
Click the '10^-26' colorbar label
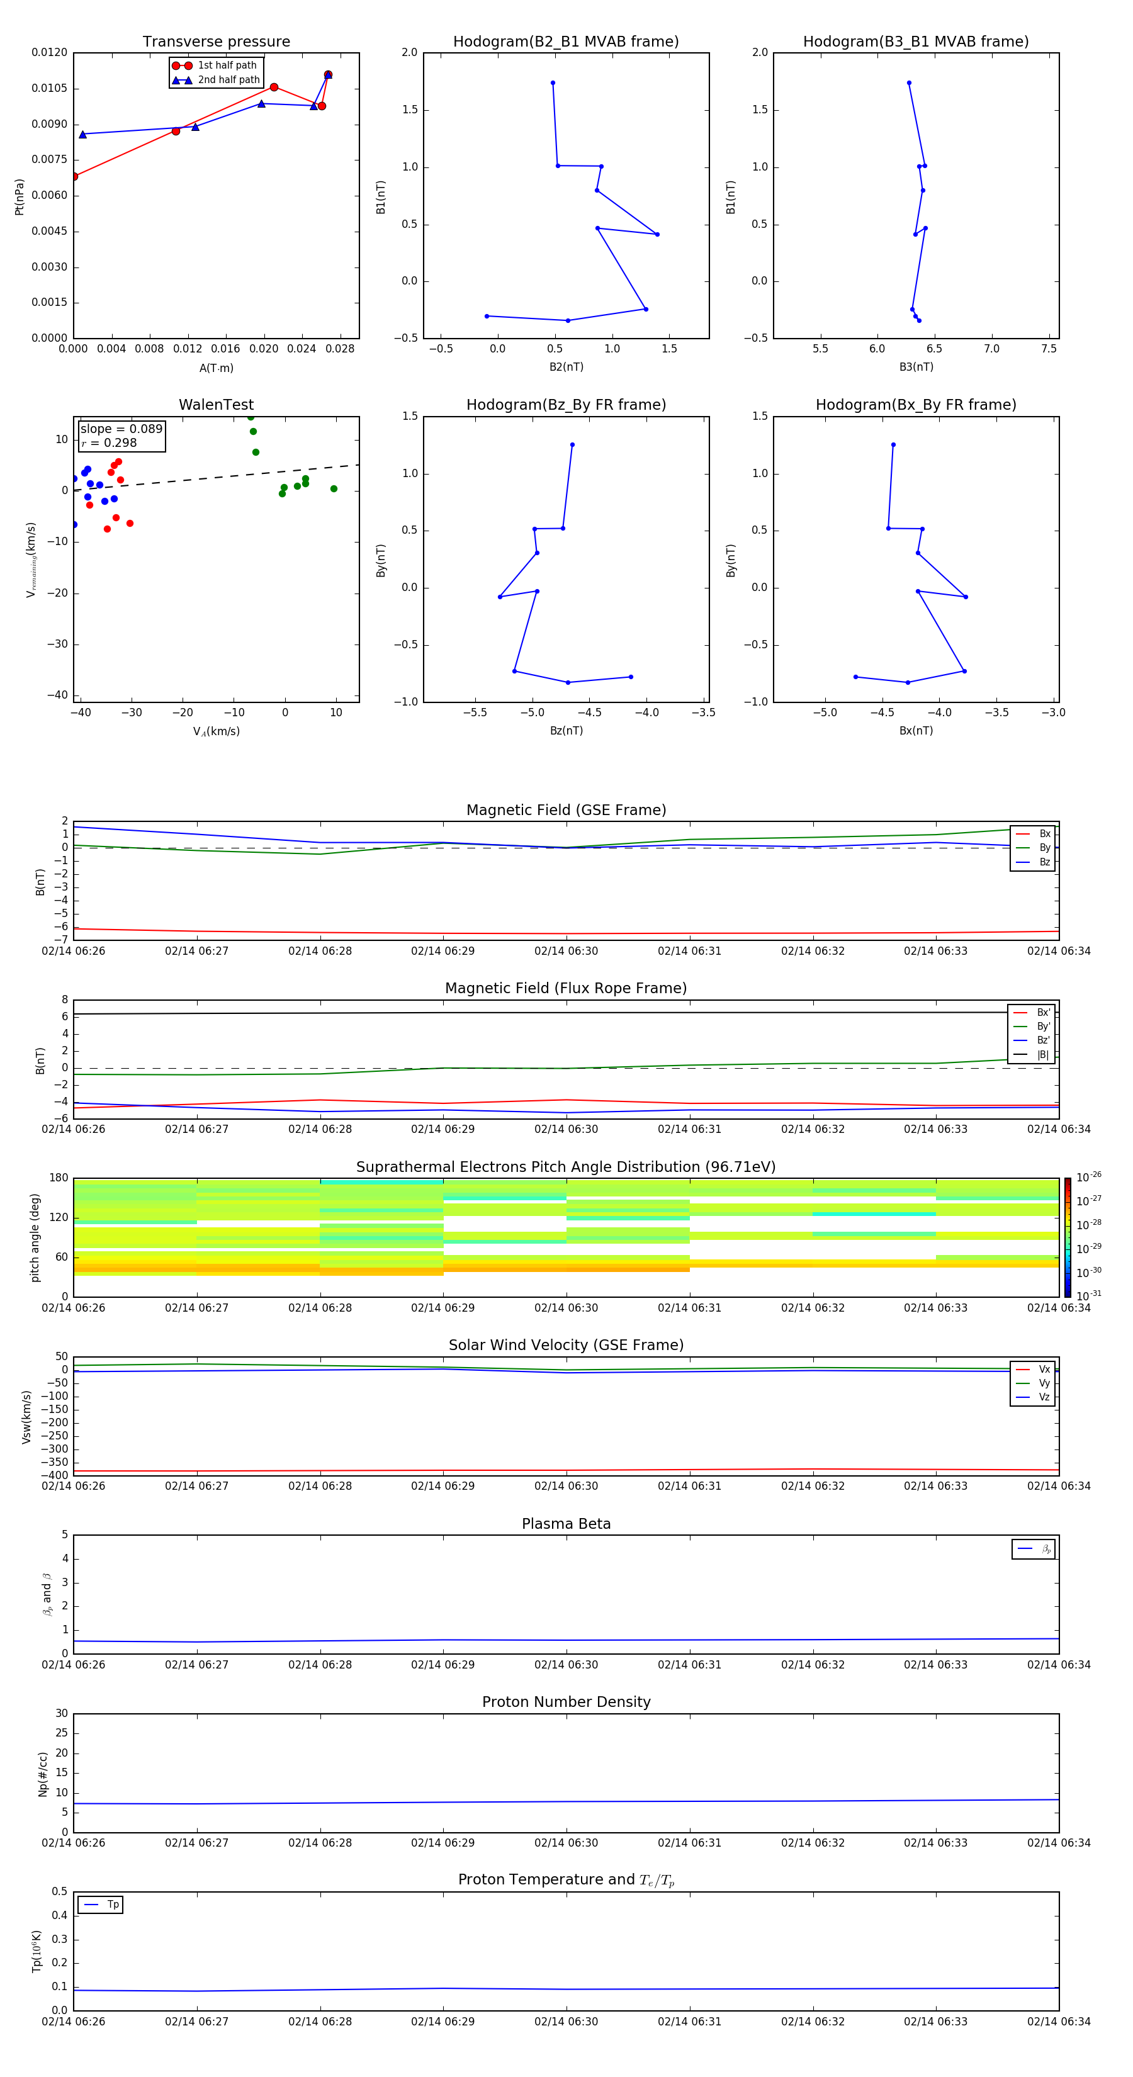(1089, 1177)
